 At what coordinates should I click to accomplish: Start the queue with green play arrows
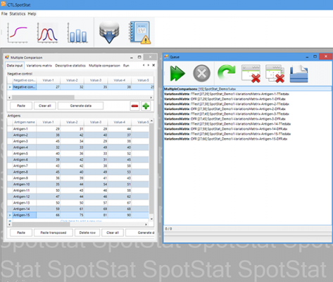(177, 73)
